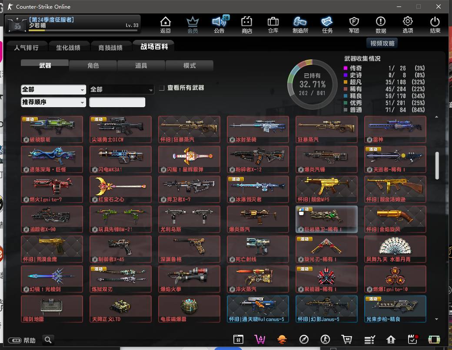This screenshot has height=350, width=452.
Task: Click the magnifier search icon beside 帮助
Action: tap(48, 340)
